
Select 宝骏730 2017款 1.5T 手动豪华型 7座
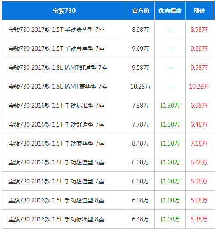click(56, 30)
